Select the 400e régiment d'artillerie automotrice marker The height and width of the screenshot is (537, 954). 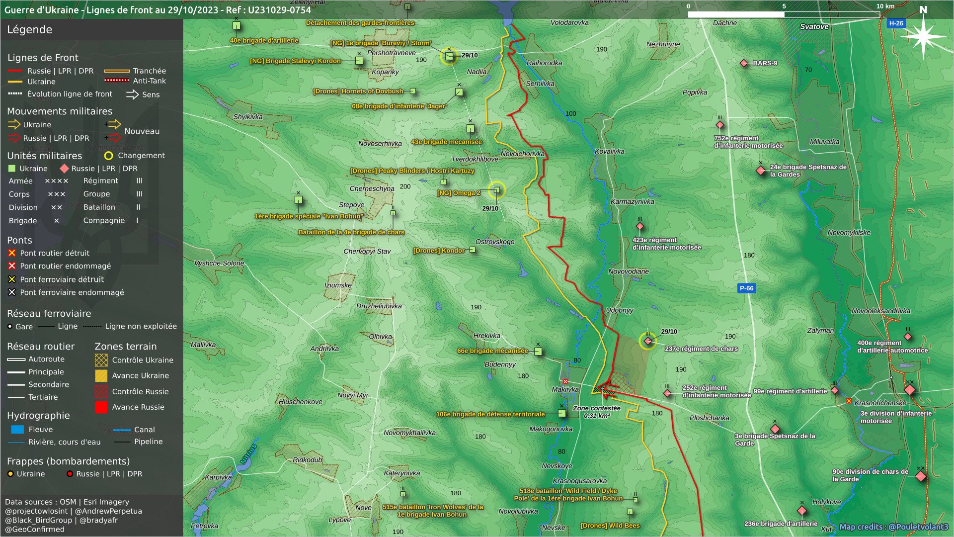908,337
